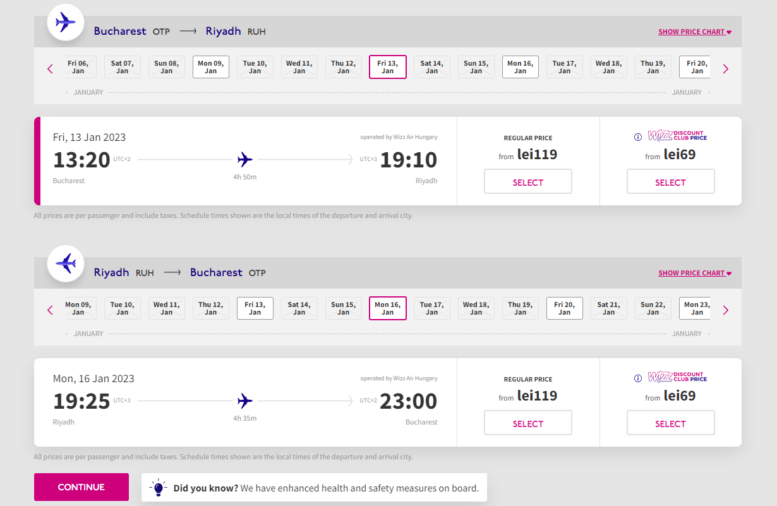The image size is (777, 506).
Task: Go to previous outbound dates with left arrow
Action: 51,69
